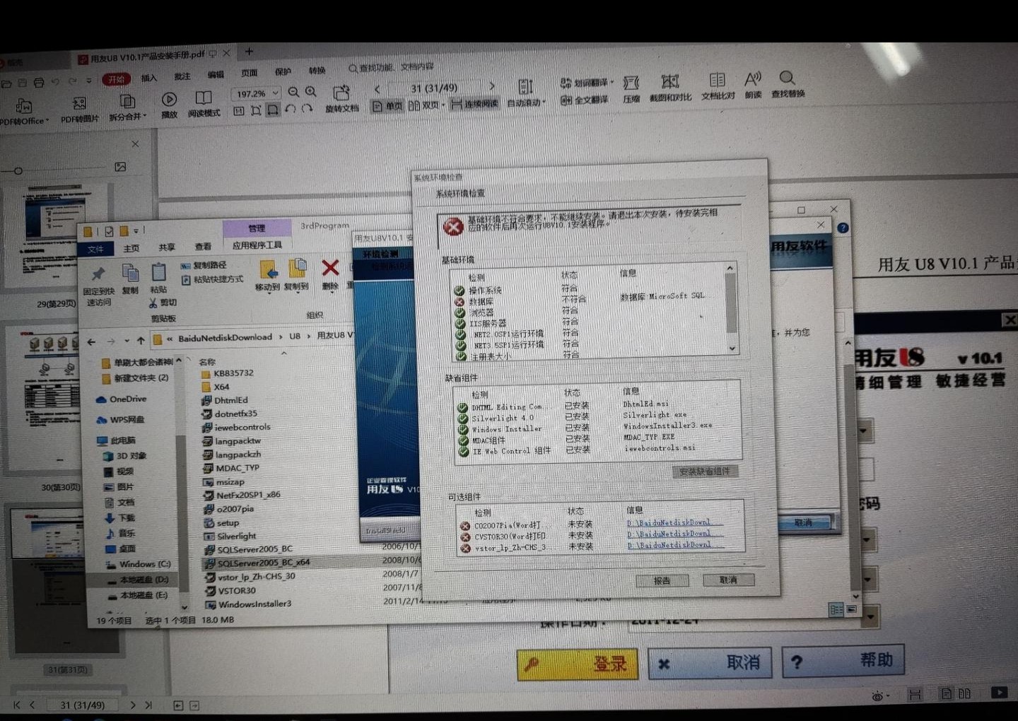Open the print icon in WPS quick access bar

pos(38,83)
